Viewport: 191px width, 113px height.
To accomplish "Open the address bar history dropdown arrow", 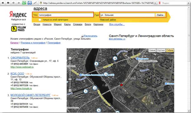I will 155,3.
